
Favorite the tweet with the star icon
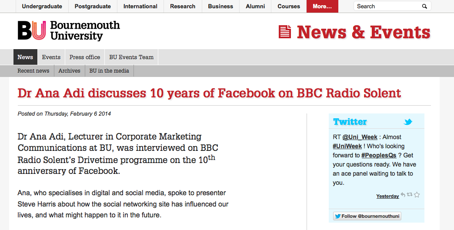(417, 195)
